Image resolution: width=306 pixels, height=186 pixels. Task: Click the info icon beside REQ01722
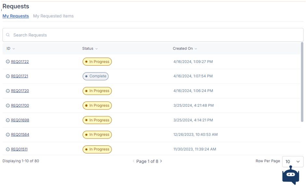(x=8, y=62)
